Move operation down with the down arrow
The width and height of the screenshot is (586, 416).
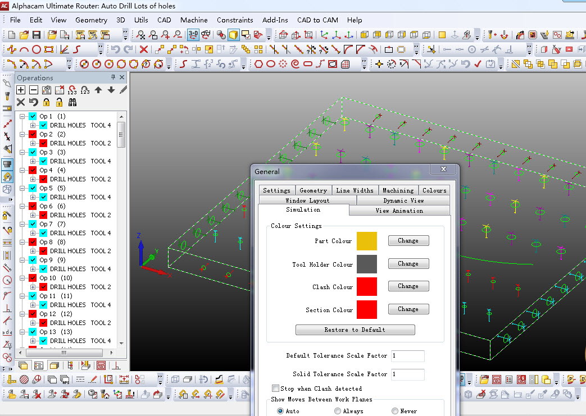[x=111, y=90]
